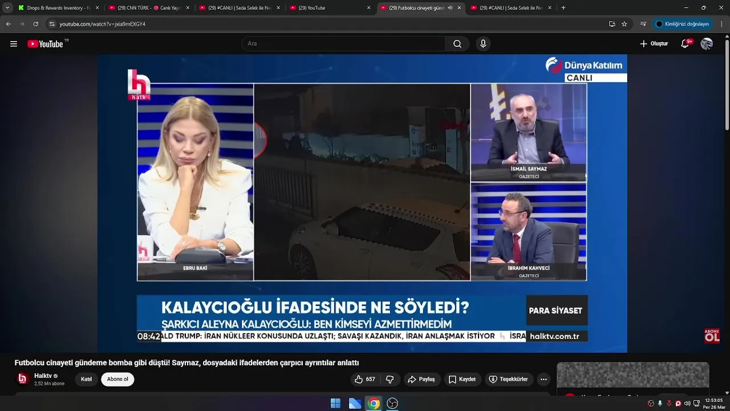Screen dimensions: 730x411
Task: Open more actions three-dot menu
Action: coord(544,380)
